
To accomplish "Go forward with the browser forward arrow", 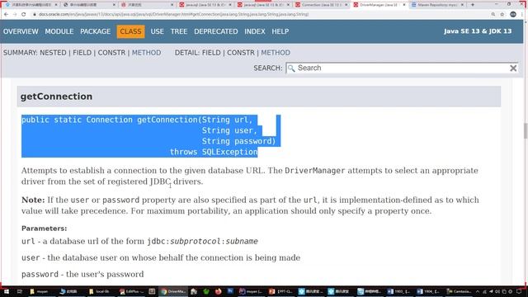I will tap(15, 15).
